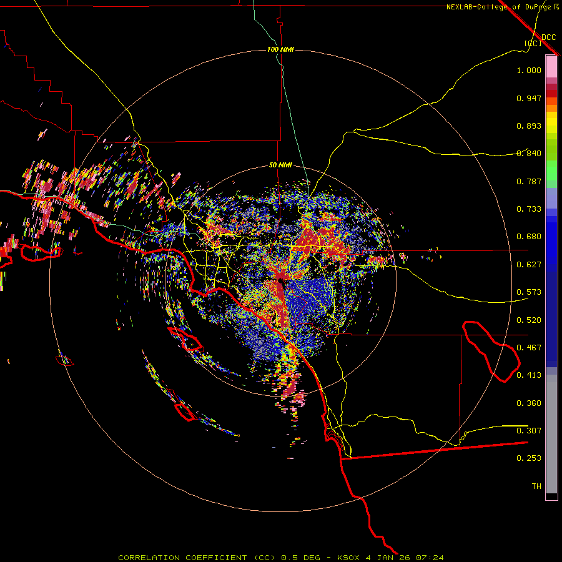Click the 0.893 scale value

point(529,126)
